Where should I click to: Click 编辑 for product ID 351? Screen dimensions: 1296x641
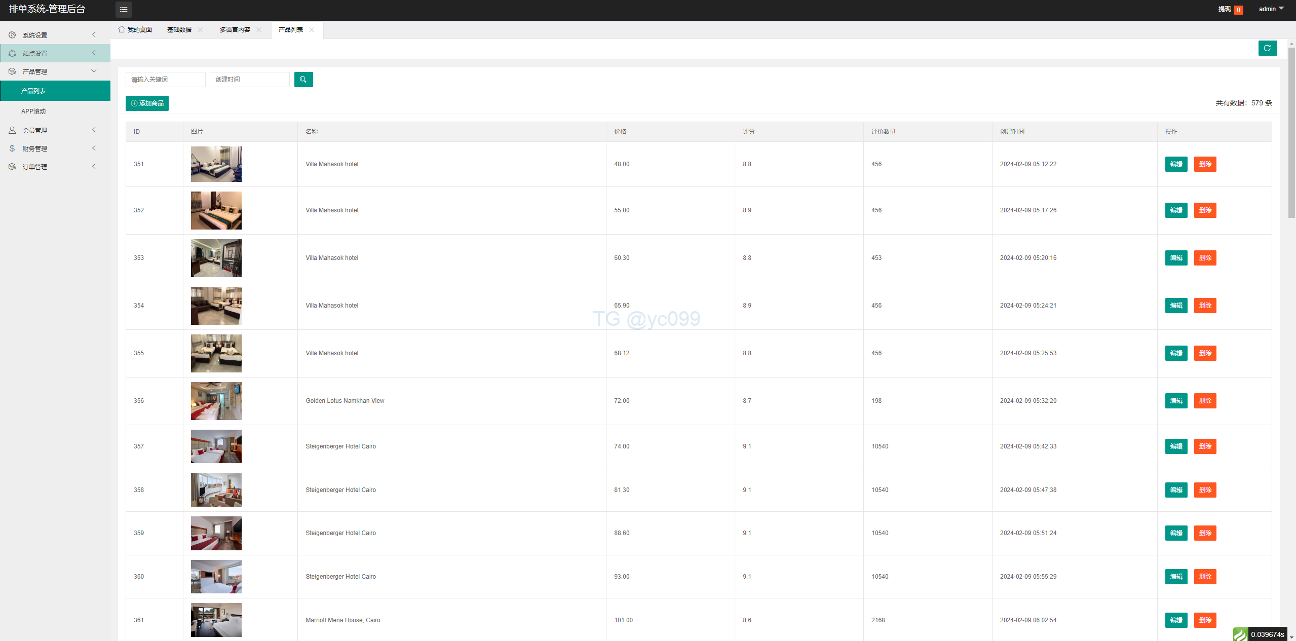pyautogui.click(x=1176, y=164)
